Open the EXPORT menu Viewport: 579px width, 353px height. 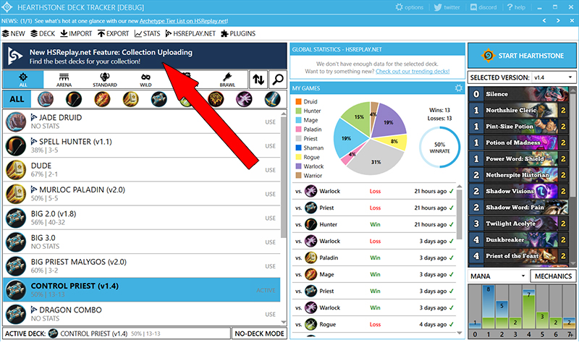point(114,33)
